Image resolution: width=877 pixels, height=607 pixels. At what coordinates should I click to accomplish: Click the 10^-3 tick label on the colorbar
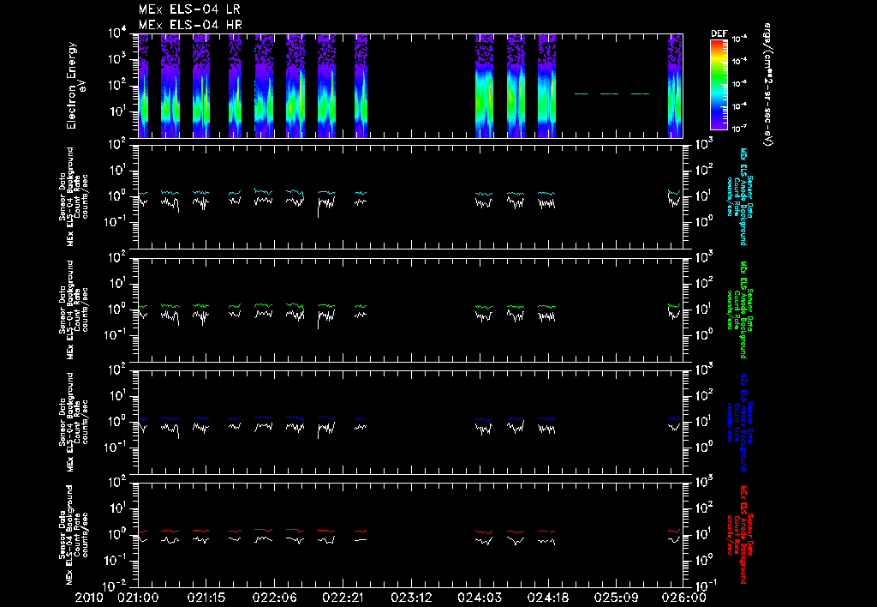(x=739, y=39)
